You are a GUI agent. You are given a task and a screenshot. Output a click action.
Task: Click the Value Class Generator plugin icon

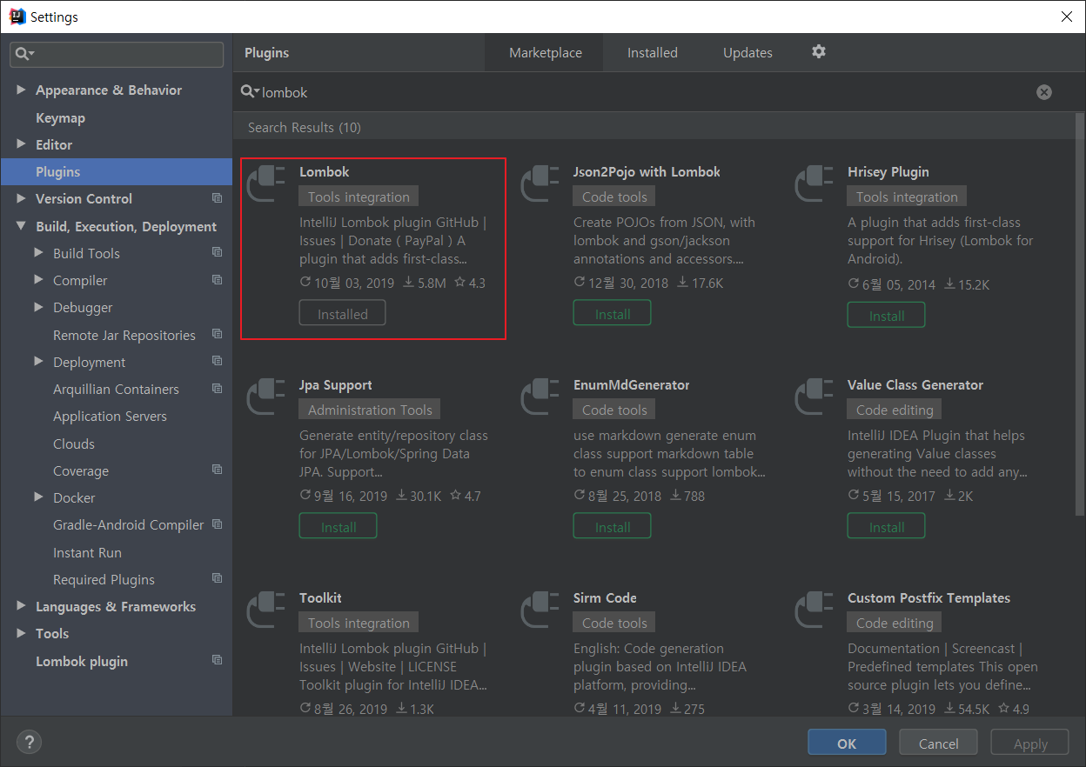click(814, 397)
